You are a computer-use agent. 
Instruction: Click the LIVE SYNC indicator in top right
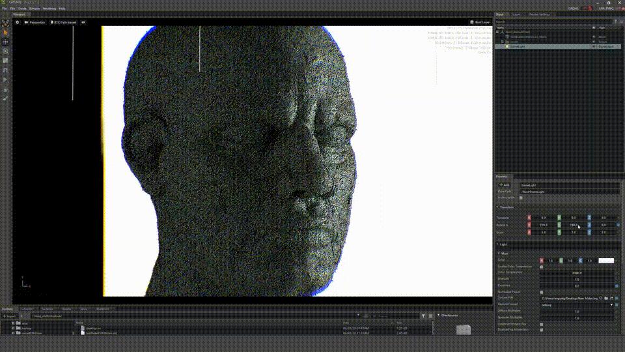point(611,8)
